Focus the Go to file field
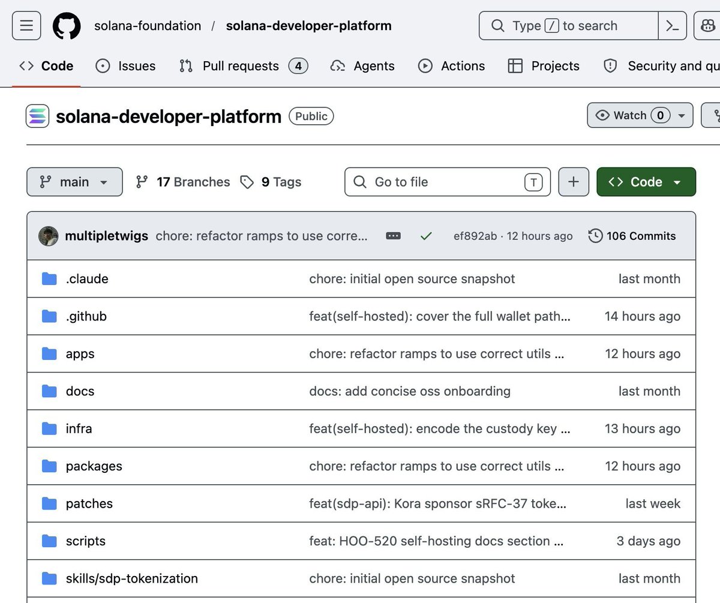This screenshot has width=720, height=603. pos(448,182)
